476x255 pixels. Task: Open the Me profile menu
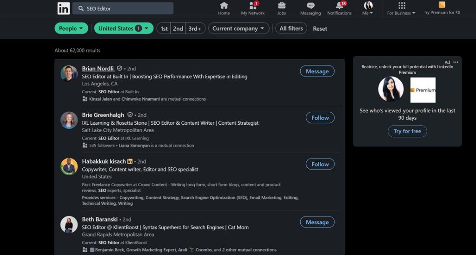click(x=368, y=8)
